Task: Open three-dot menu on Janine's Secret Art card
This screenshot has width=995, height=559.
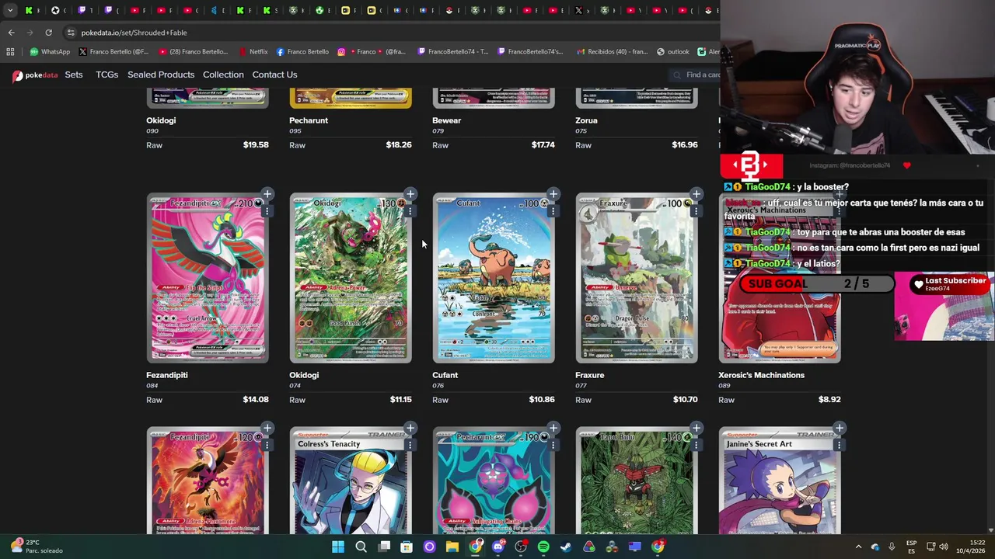Action: pos(839,445)
